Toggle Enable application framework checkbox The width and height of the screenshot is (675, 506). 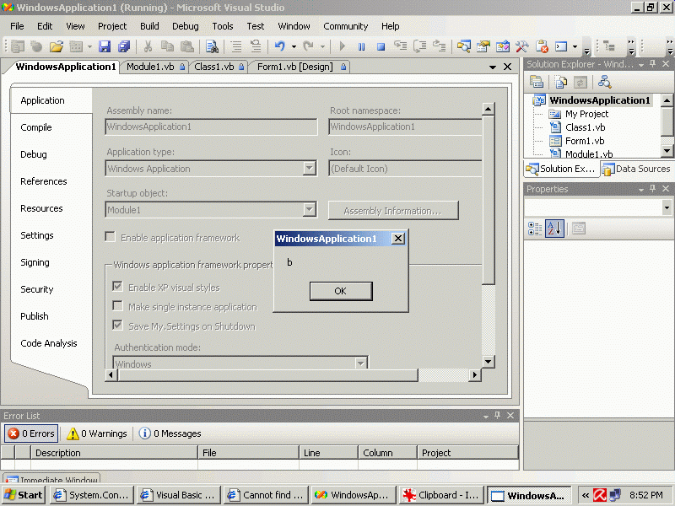pos(111,237)
